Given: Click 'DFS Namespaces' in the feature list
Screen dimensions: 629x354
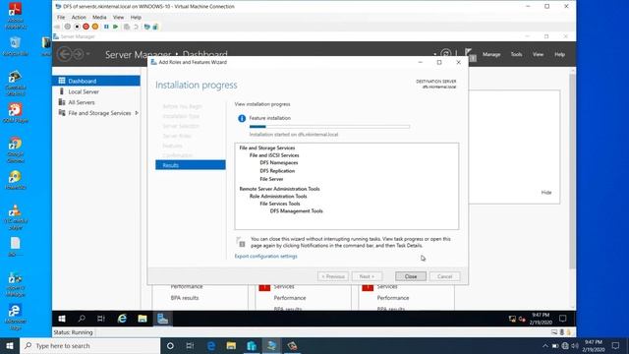Looking at the screenshot, I should click(279, 162).
